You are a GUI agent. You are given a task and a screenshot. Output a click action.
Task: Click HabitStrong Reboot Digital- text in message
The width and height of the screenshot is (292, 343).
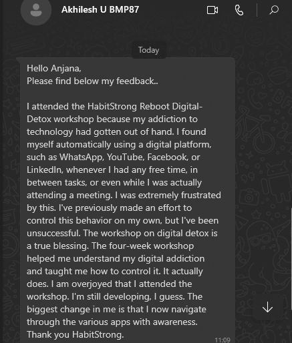145,106
